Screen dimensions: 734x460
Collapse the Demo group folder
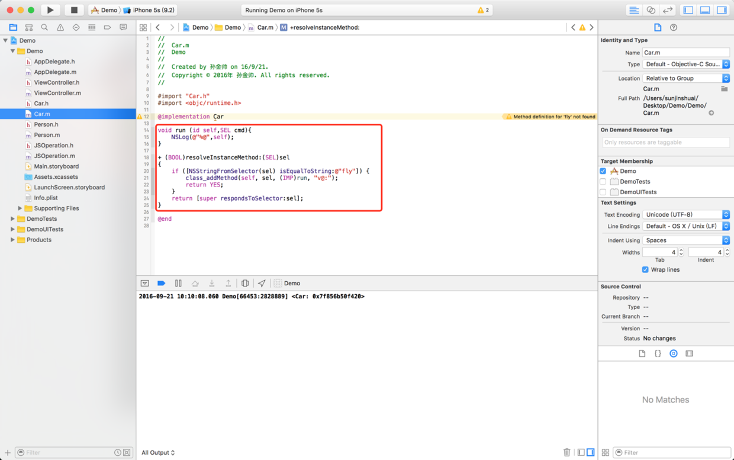12,51
